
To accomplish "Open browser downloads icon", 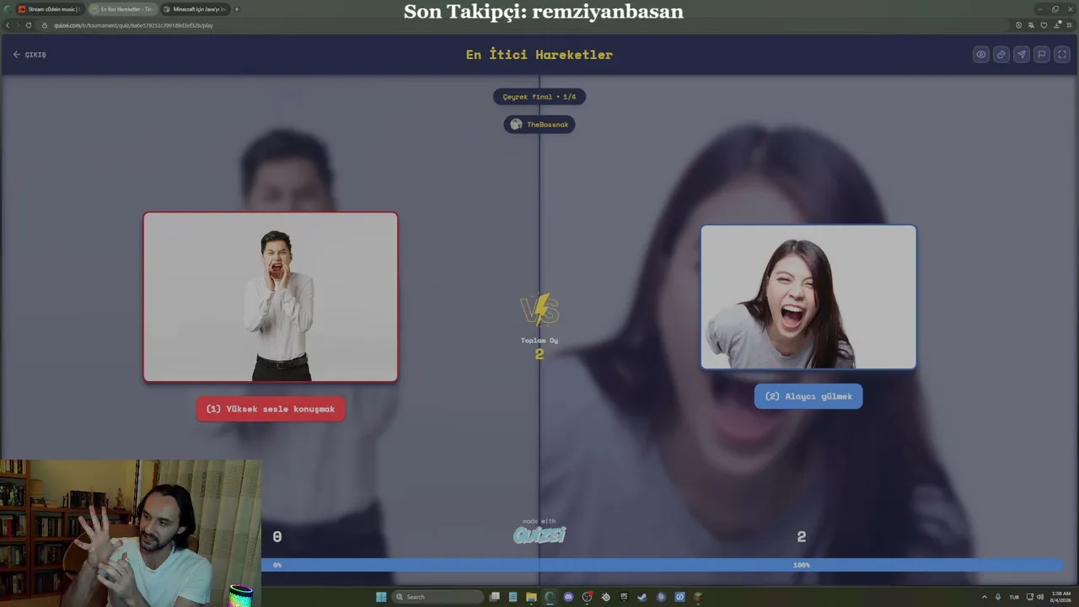I will (1057, 25).
